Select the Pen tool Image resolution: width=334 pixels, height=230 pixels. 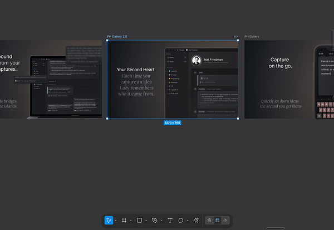155,221
